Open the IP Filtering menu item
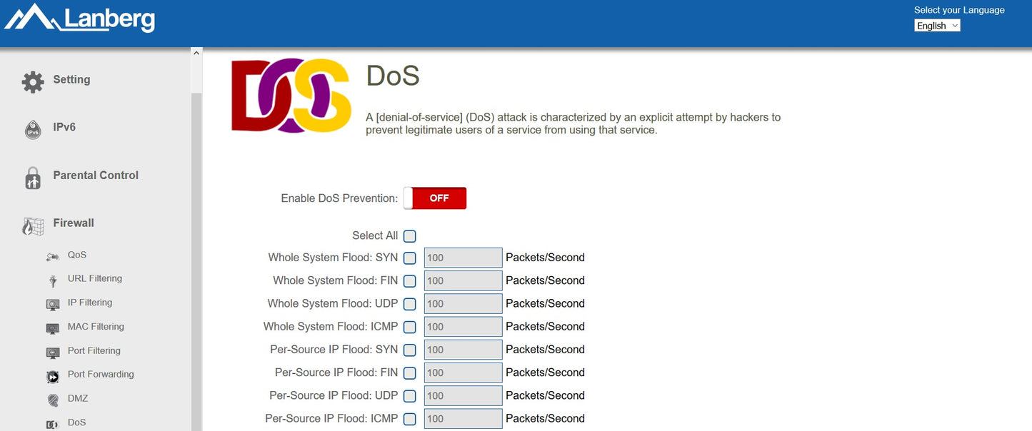Screen dimensions: 1032x431 (90, 303)
